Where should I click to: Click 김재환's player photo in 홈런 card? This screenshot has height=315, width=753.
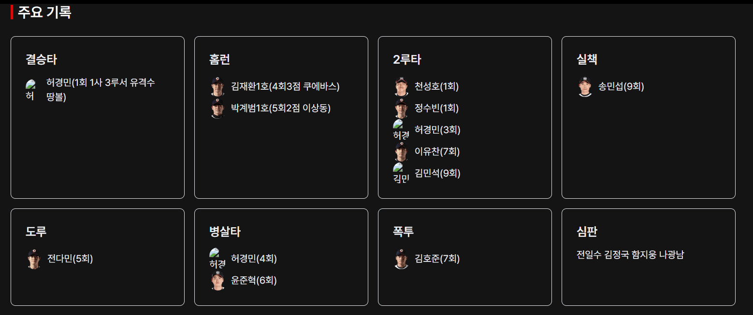[x=217, y=87]
